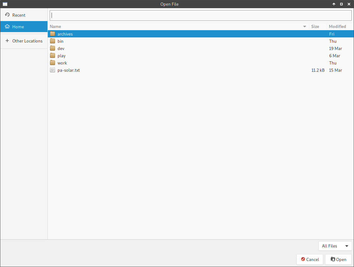Click the bin folder icon
354x267 pixels.
click(x=53, y=41)
